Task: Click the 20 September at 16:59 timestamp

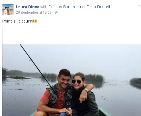Action: point(34,13)
